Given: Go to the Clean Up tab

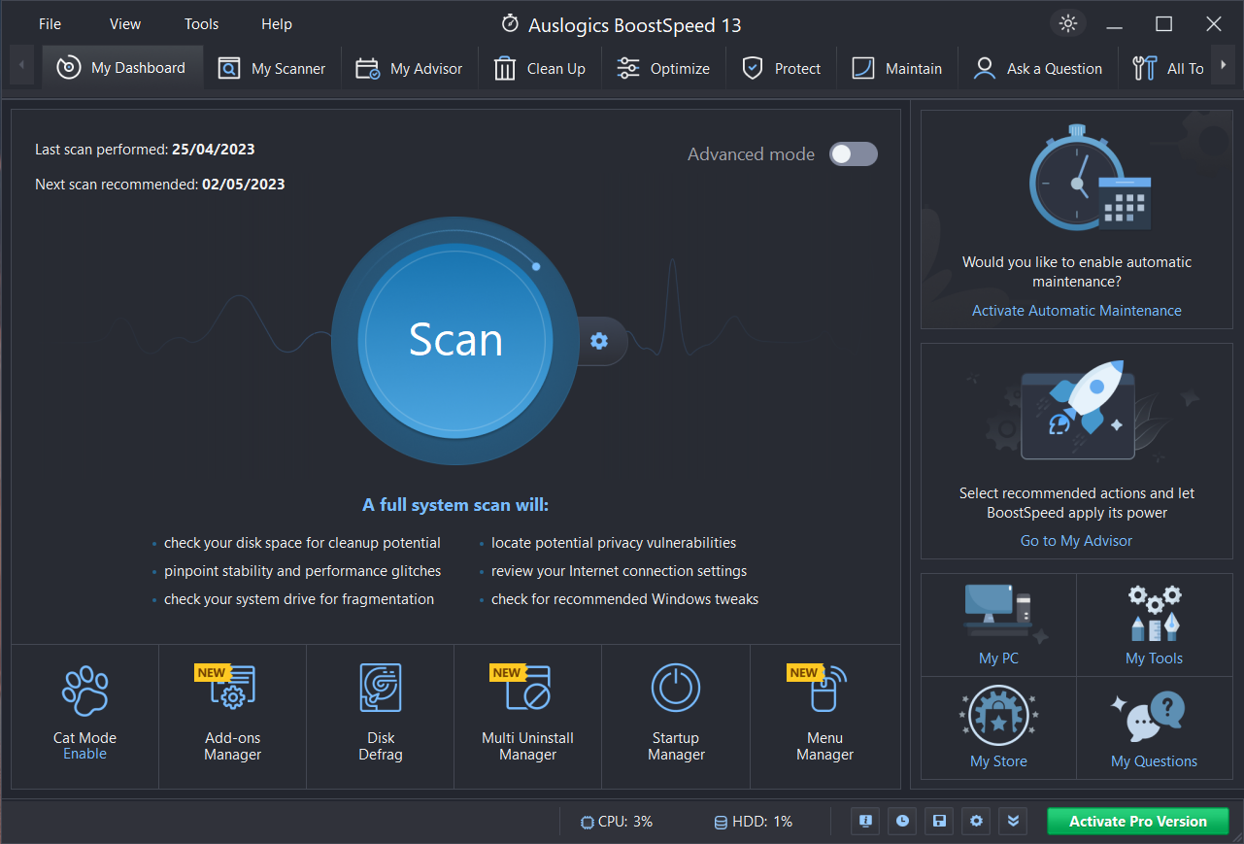Looking at the screenshot, I should click(x=540, y=68).
